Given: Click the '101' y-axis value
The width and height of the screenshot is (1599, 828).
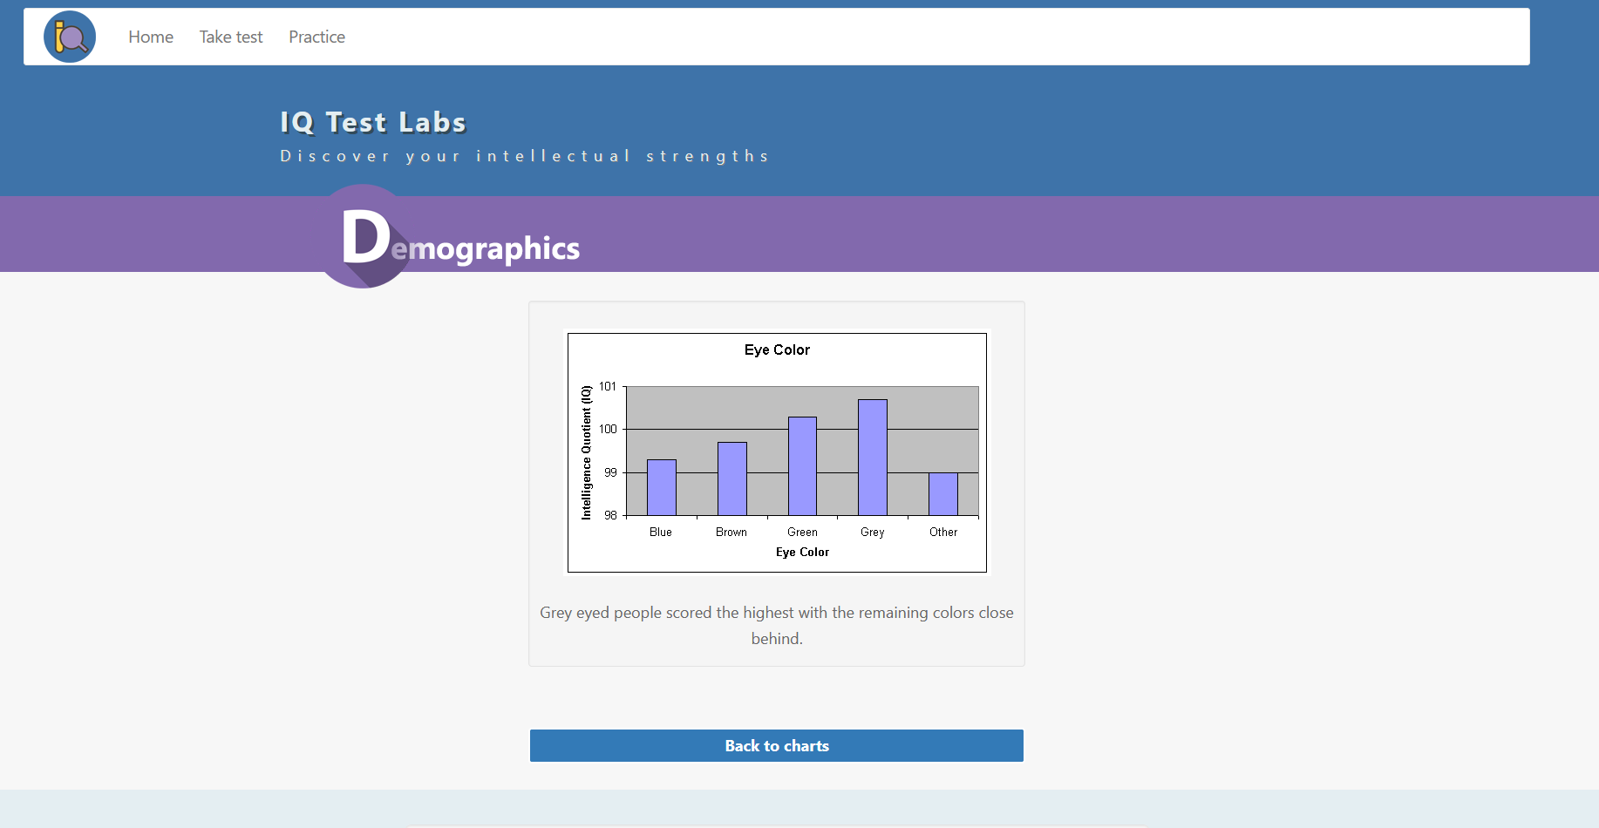Looking at the screenshot, I should point(608,386).
